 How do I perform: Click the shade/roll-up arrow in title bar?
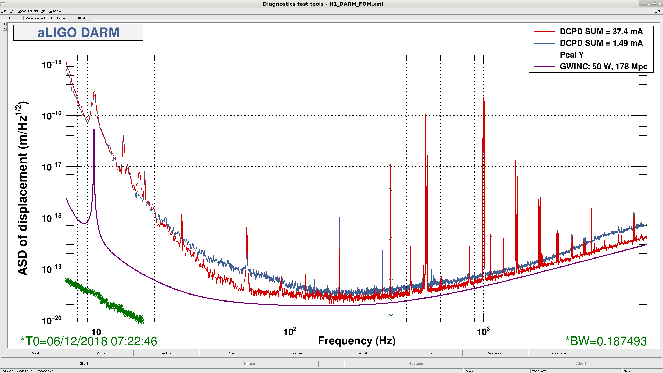tap(643, 4)
